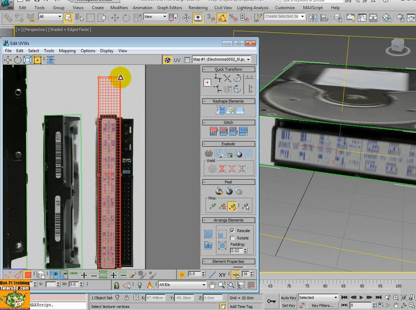
Task: Open Options menu in Edit UVWs
Action: pos(88,51)
